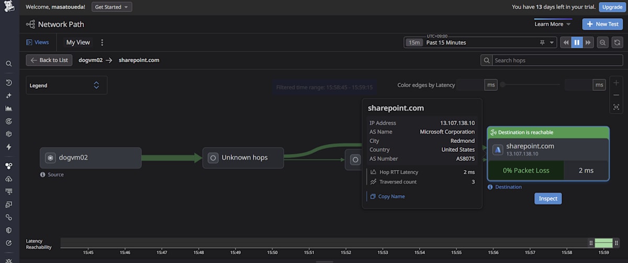
Task: Click the AS8075 AS Number value
Action: 466,159
